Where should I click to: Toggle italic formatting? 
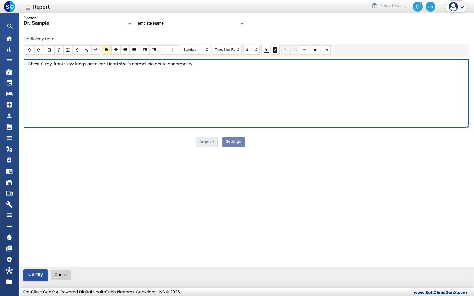point(59,50)
